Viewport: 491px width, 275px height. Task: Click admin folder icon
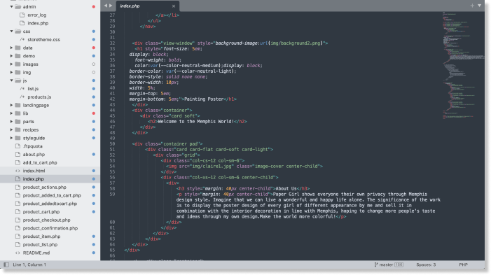(x=18, y=6)
